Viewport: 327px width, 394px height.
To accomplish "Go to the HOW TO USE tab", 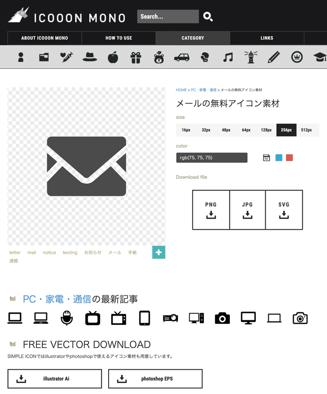I will click(119, 38).
